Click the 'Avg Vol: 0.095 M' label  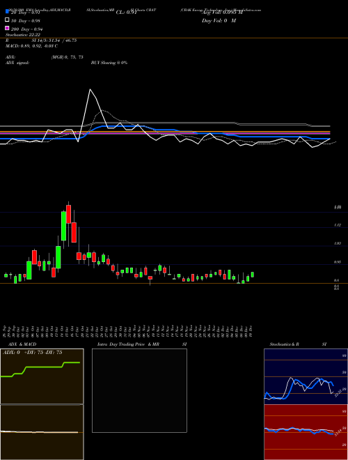pos(222,13)
